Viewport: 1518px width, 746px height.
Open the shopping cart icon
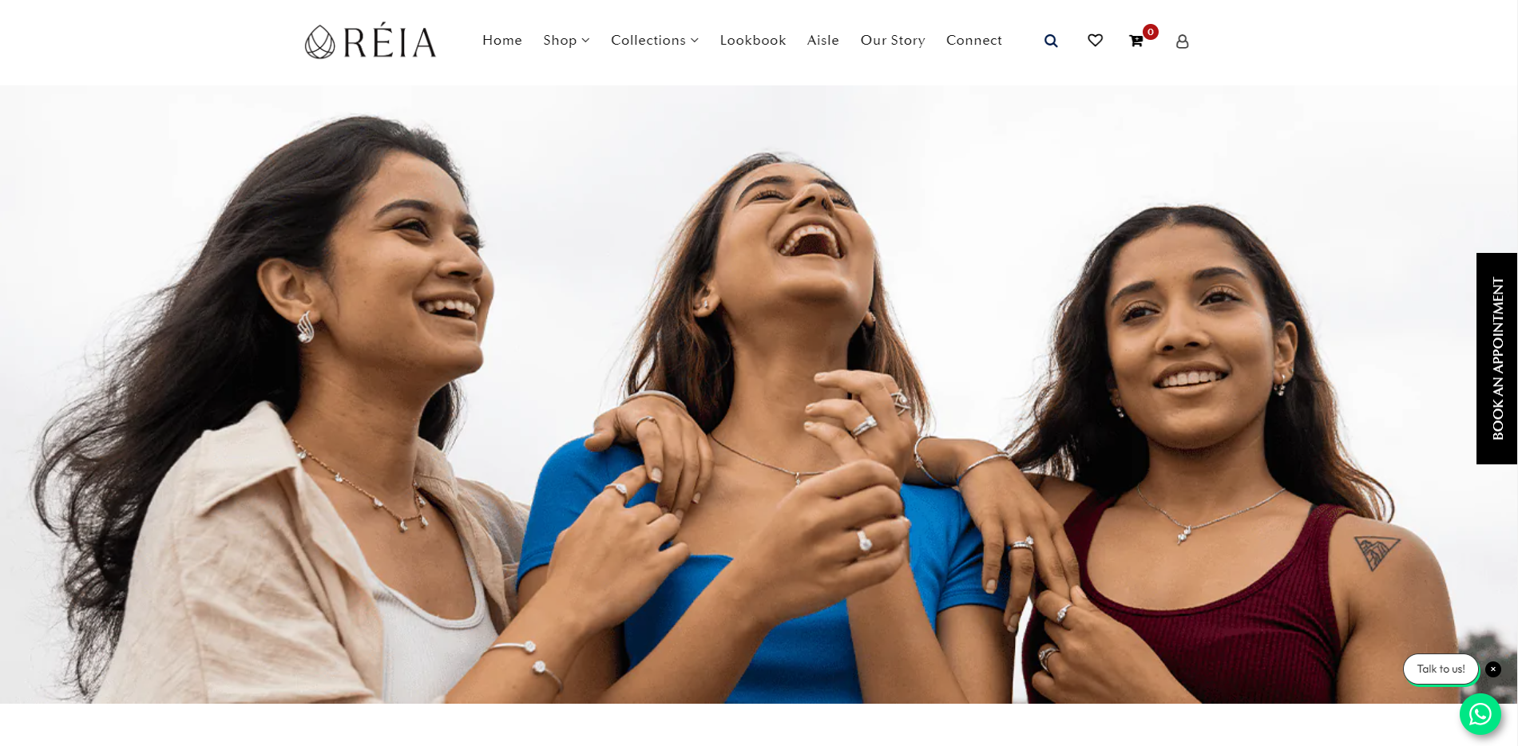[x=1136, y=41]
